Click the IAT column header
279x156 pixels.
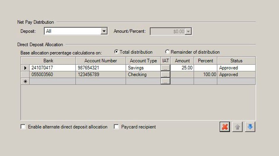coord(166,61)
